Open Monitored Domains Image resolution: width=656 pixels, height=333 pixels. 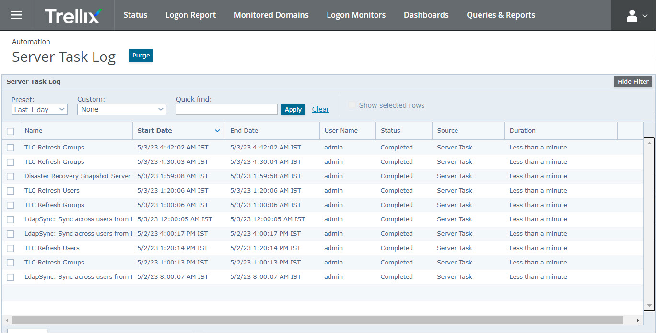pos(271,15)
